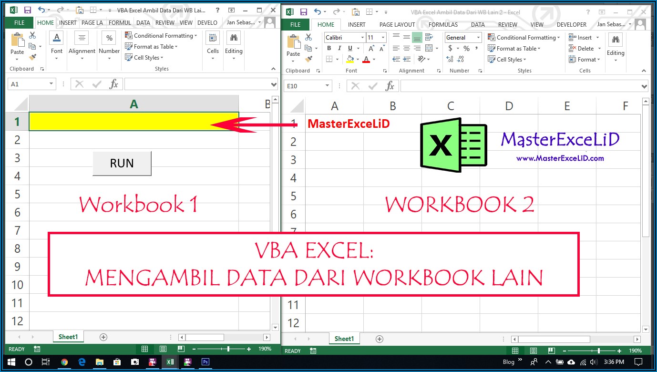Image resolution: width=657 pixels, height=372 pixels.
Task: Open REVIEW tab in Workbook 1
Action: [x=165, y=22]
